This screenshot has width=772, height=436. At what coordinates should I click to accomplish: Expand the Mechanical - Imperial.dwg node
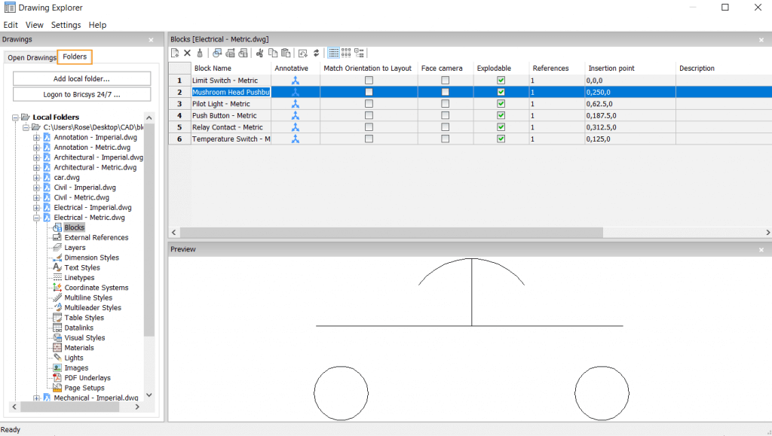coord(36,398)
